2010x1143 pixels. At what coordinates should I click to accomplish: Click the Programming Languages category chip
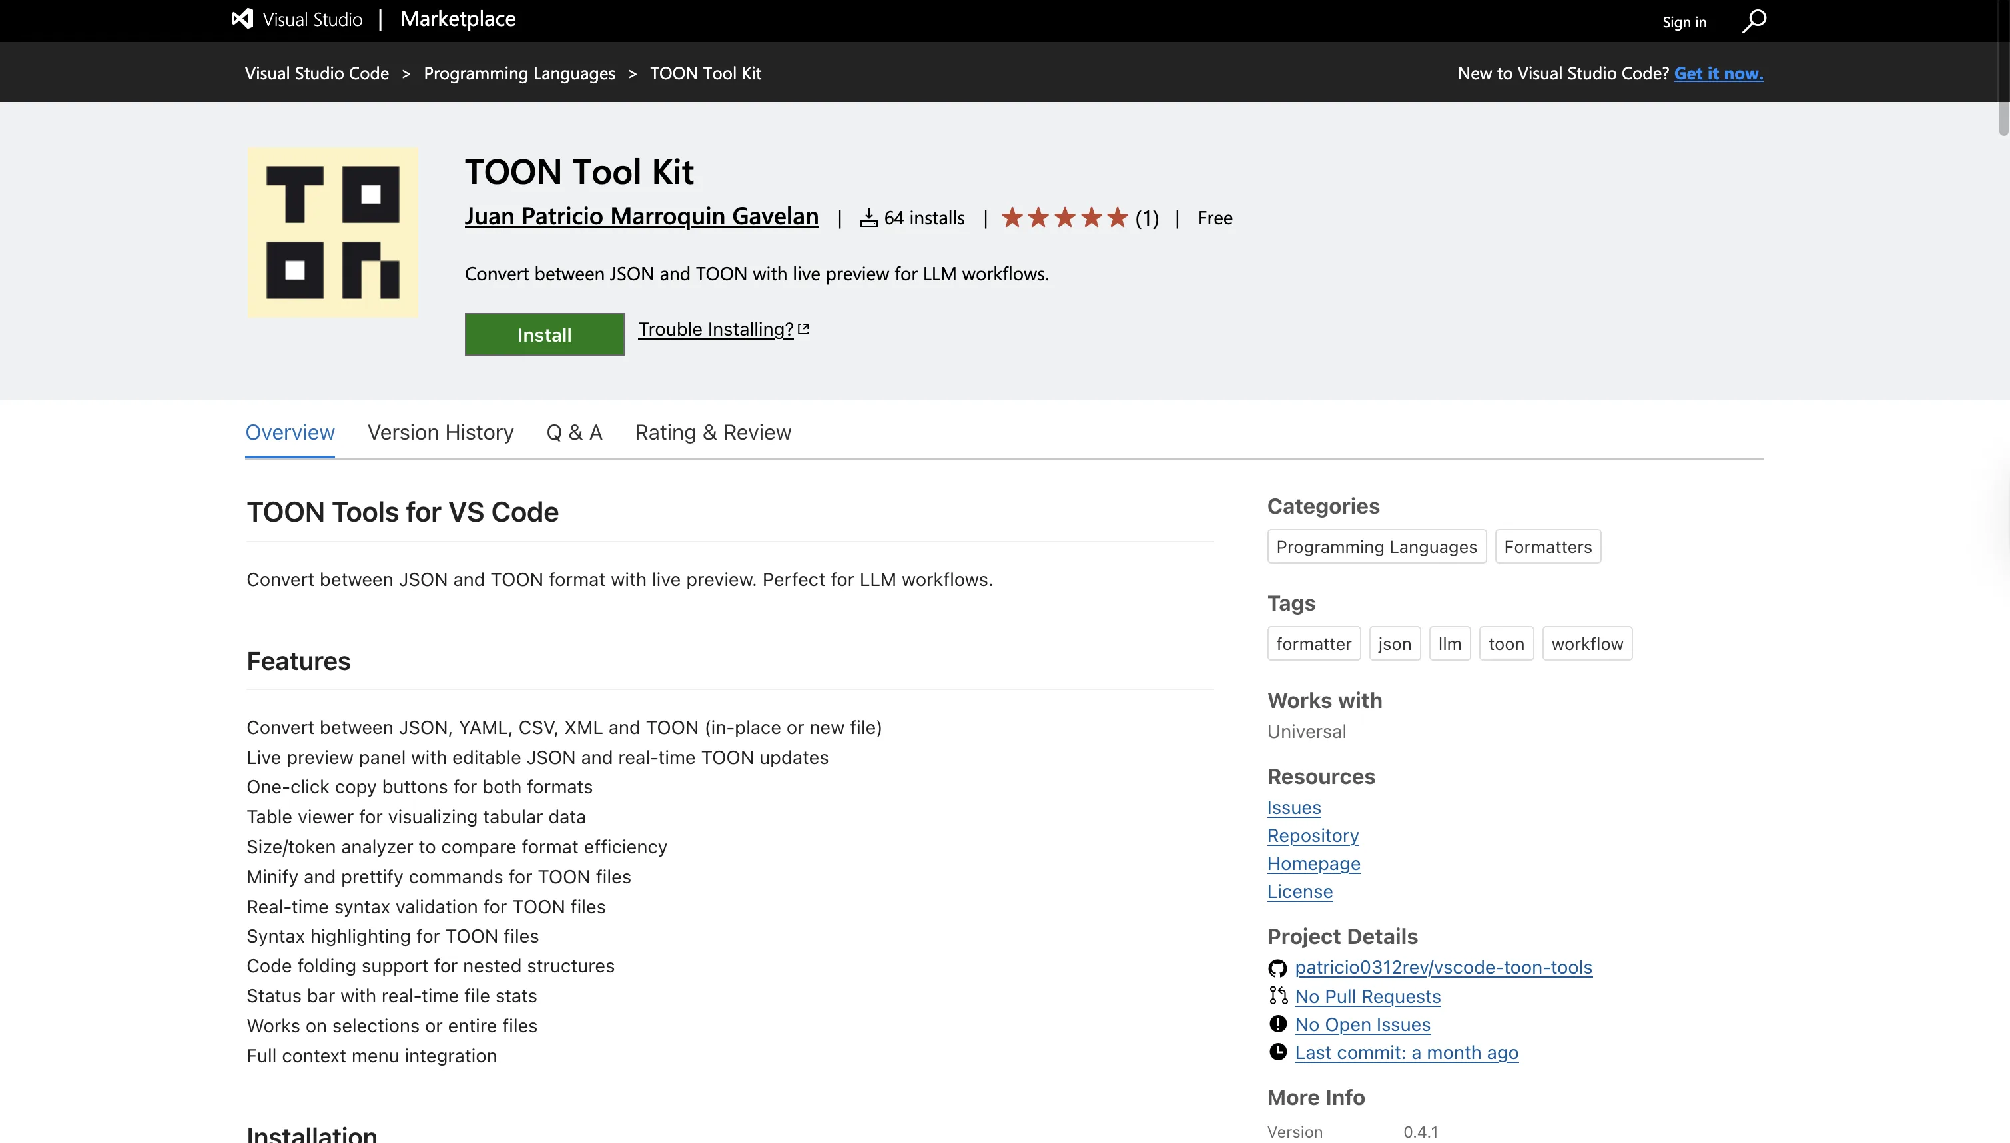click(x=1377, y=546)
